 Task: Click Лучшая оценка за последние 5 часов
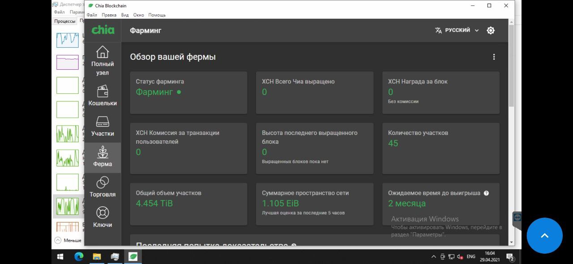304,213
